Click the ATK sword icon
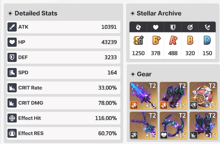This screenshot has width=220, height=144. [x=12, y=27]
